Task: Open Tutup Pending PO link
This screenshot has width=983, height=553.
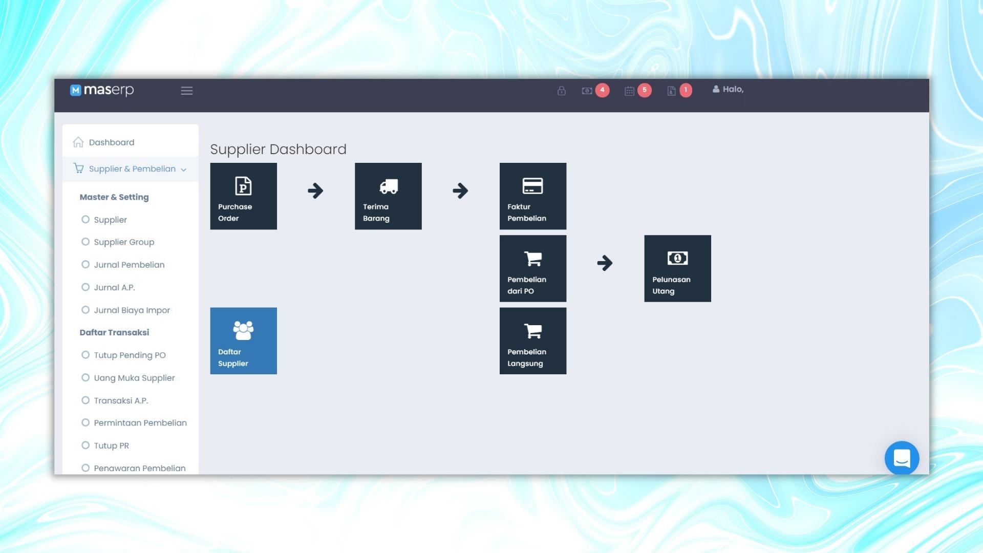Action: pos(130,355)
